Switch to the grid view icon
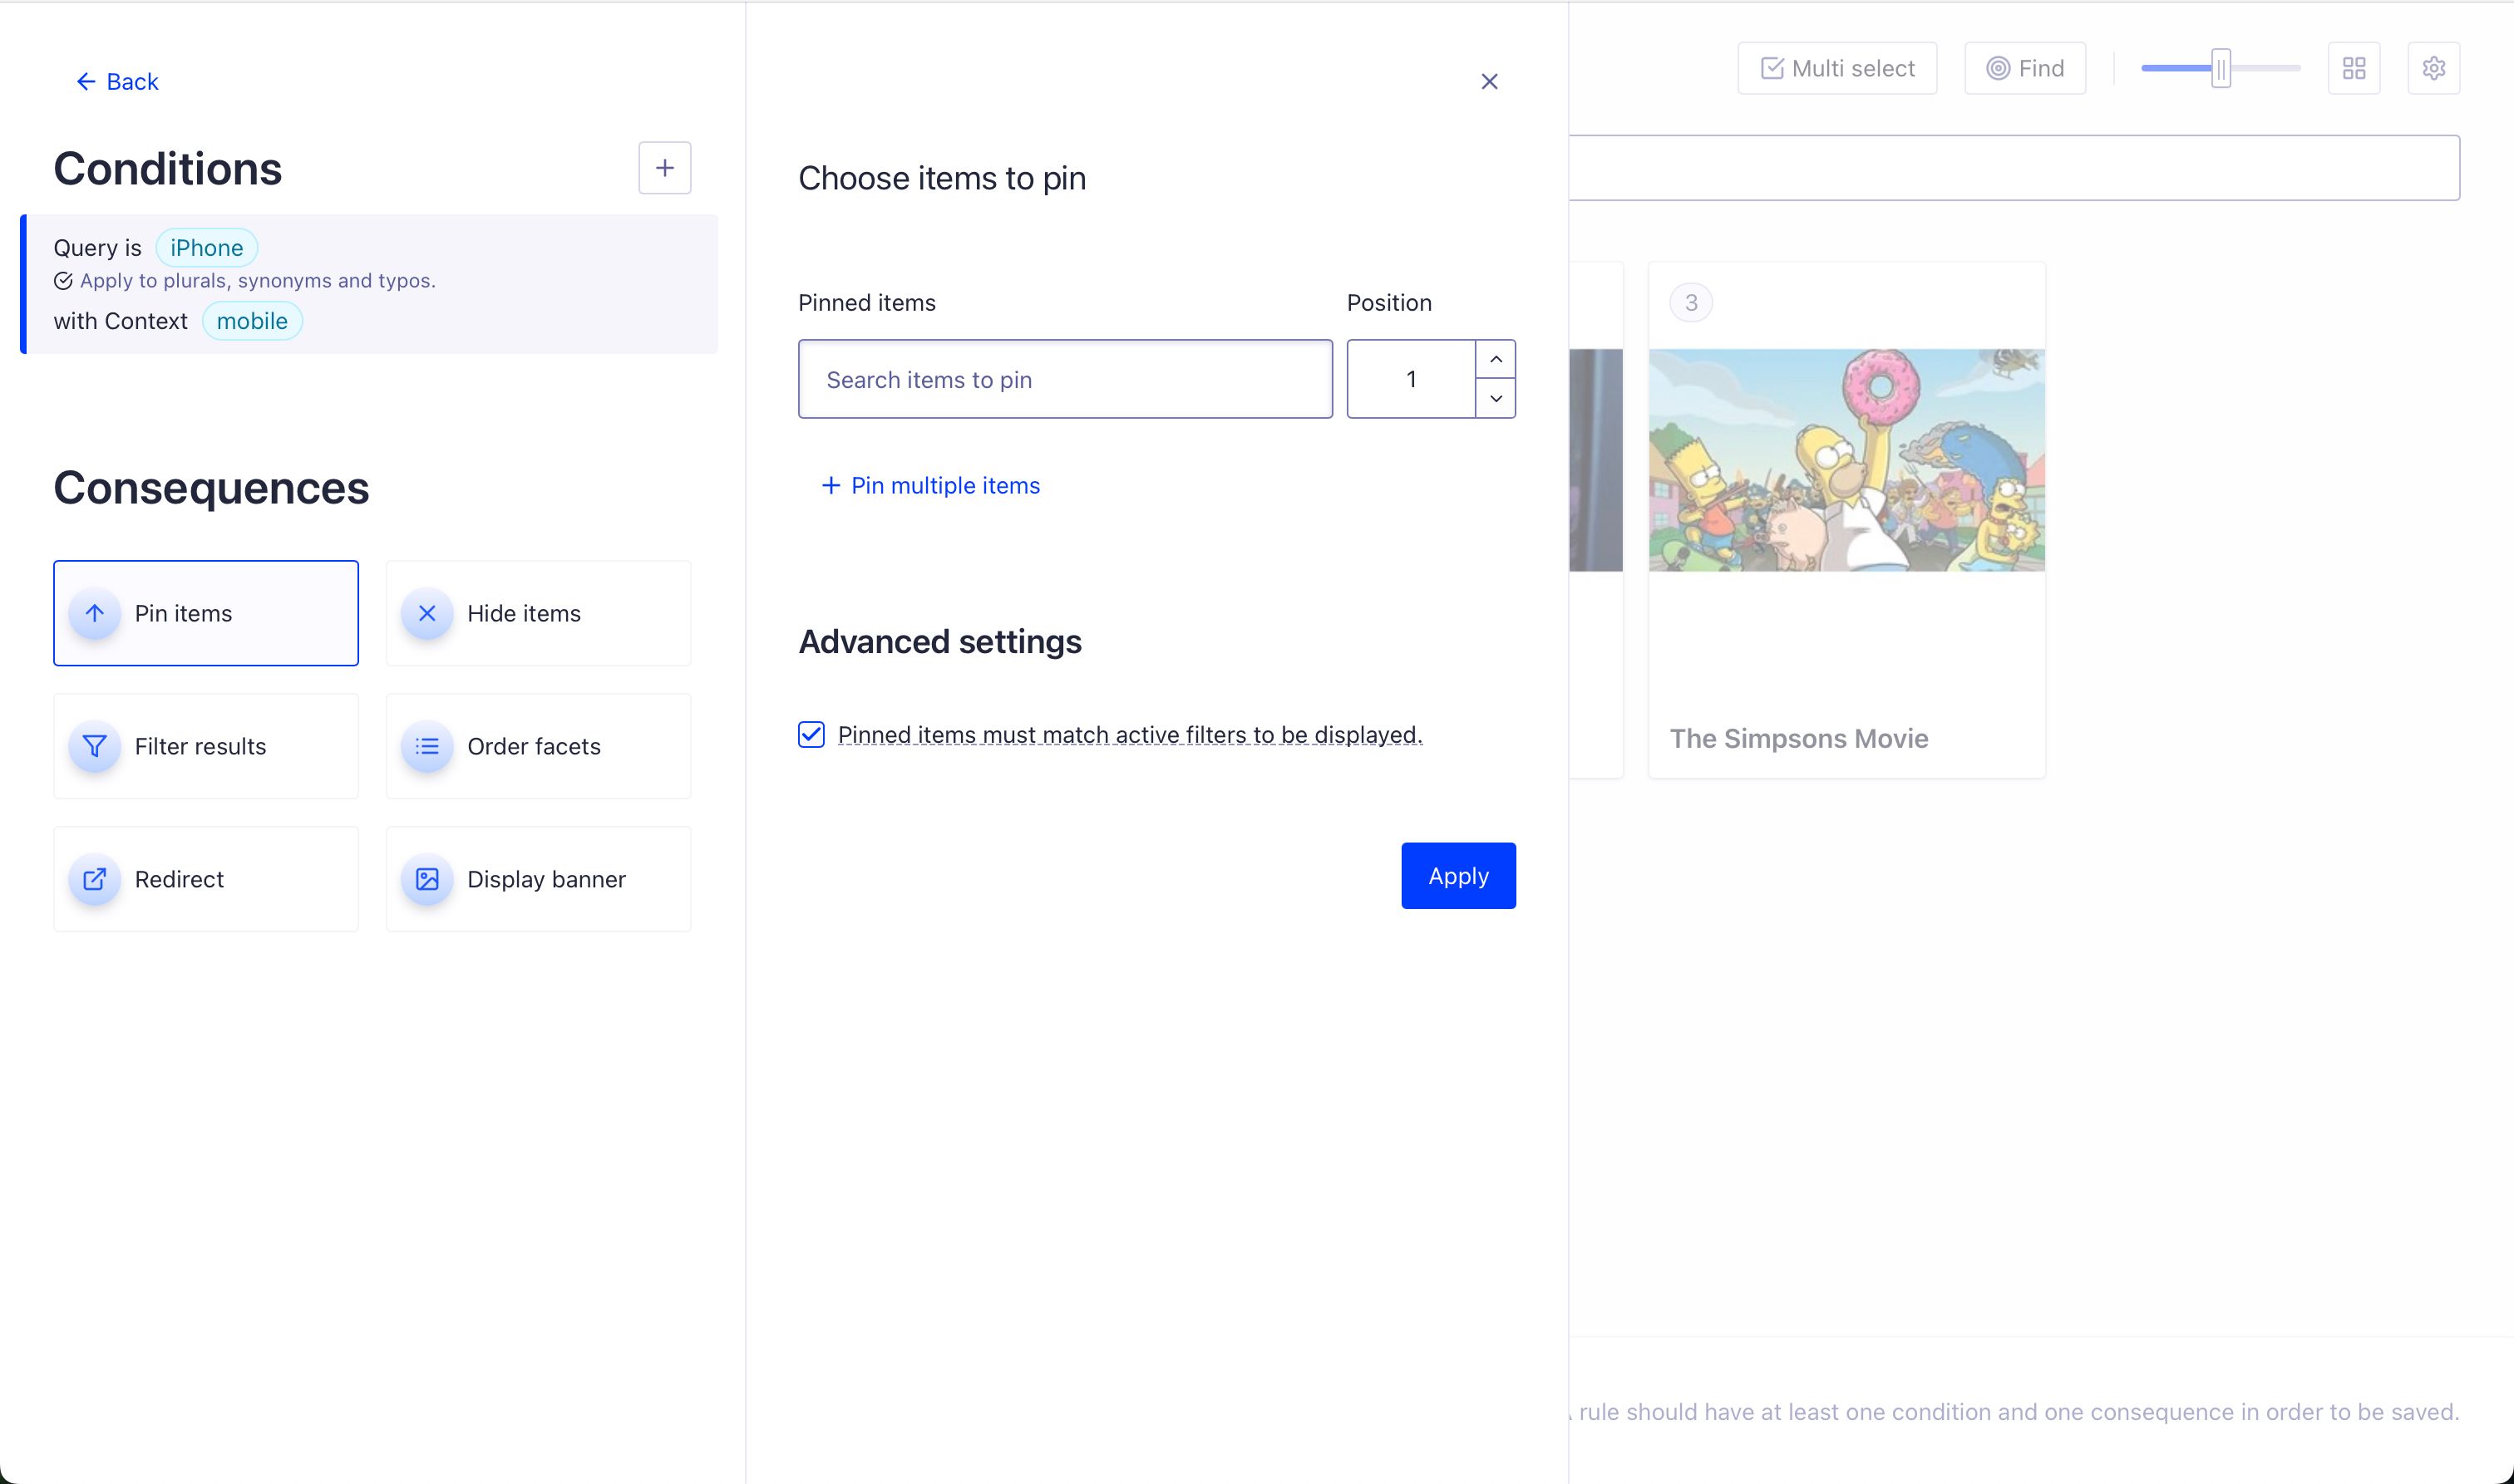This screenshot has height=1484, width=2514. tap(2353, 68)
